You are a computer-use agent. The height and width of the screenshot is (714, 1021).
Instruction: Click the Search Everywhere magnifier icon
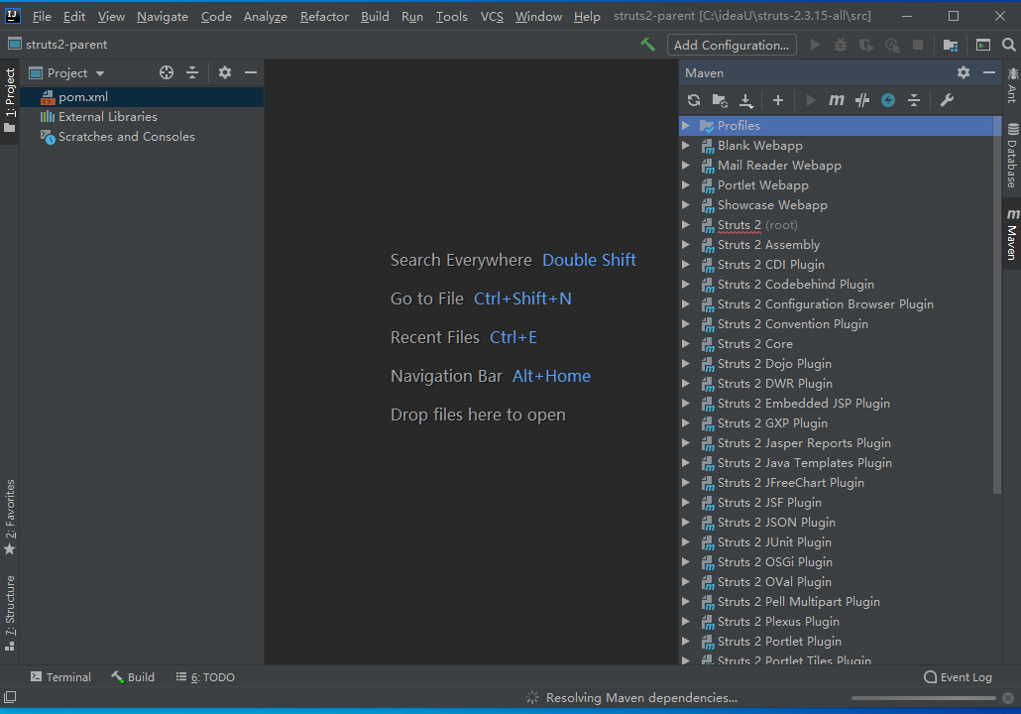[1009, 45]
